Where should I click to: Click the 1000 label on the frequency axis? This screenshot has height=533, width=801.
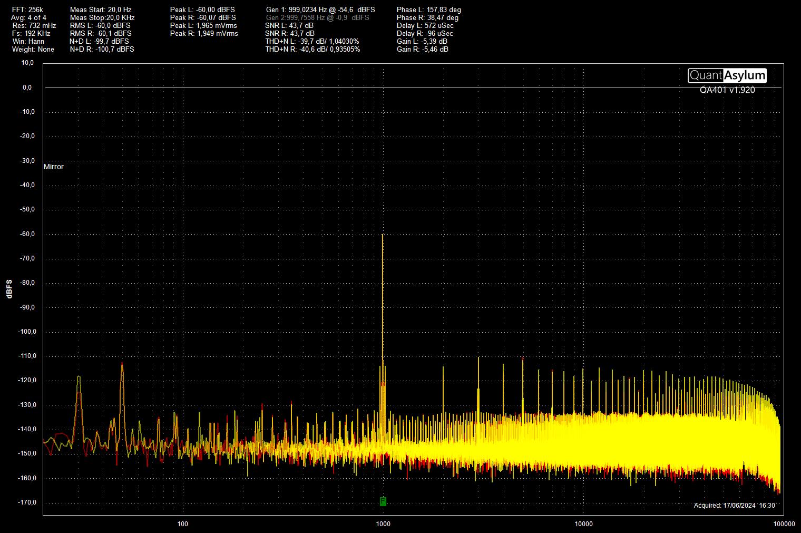click(x=383, y=524)
